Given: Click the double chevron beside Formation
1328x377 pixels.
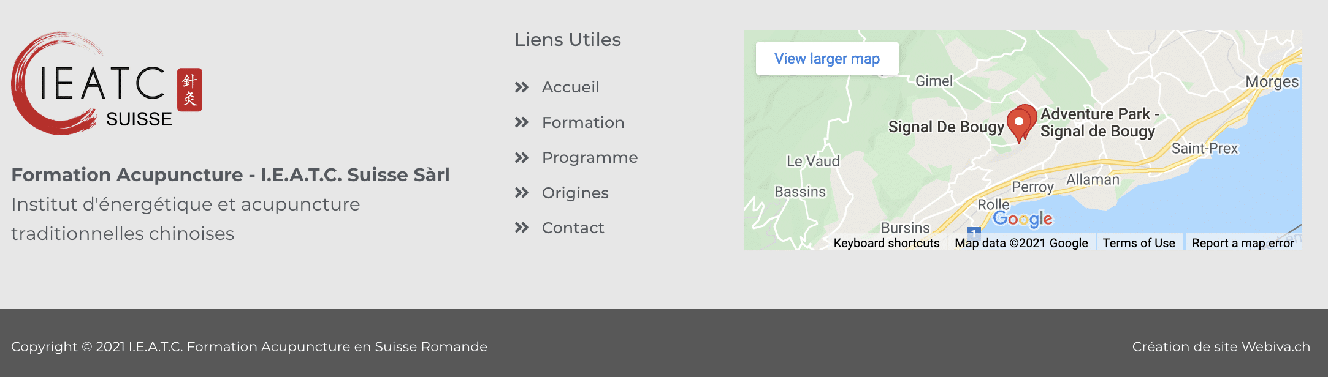Looking at the screenshot, I should [522, 122].
